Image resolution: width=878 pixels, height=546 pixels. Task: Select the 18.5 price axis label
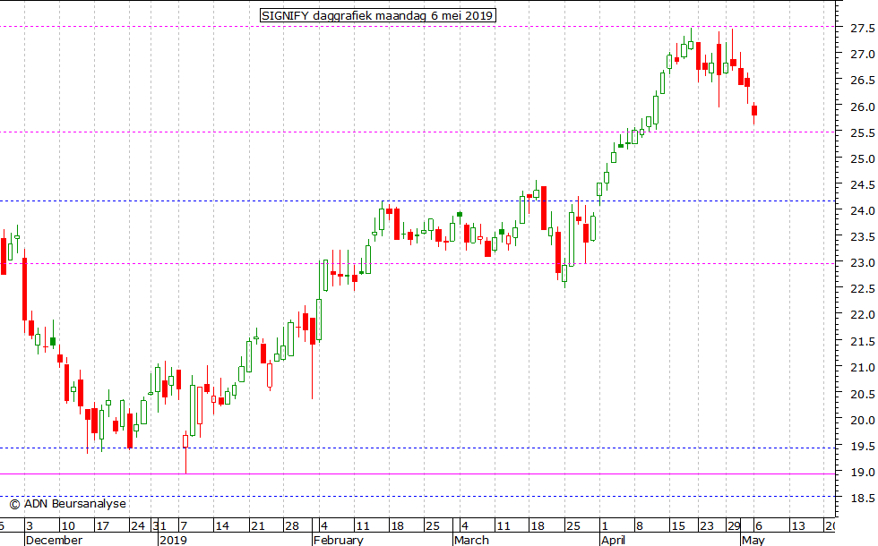click(x=862, y=498)
